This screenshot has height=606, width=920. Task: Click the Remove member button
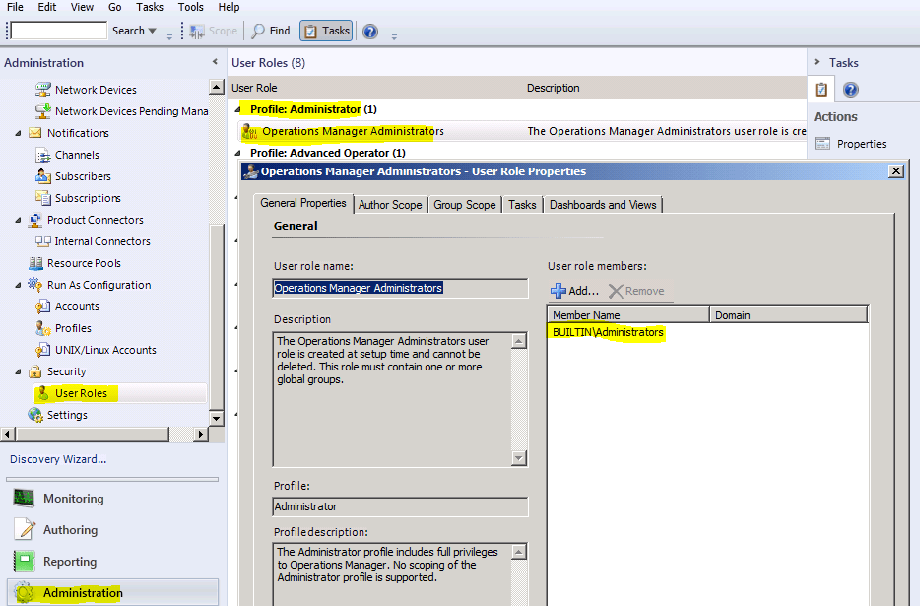click(x=637, y=291)
